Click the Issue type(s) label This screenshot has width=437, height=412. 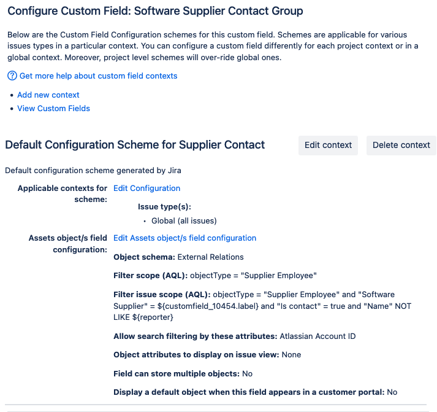tap(164, 207)
